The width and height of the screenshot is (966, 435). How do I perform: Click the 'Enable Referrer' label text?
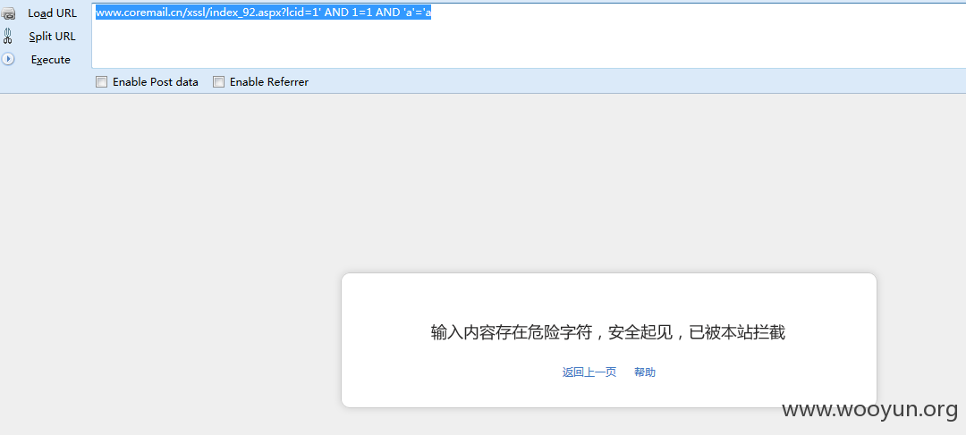coord(269,82)
